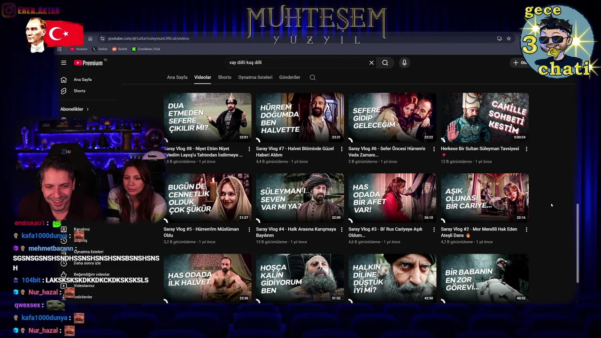Open the Reddit bookmark
This screenshot has width=601, height=338.
pyautogui.click(x=119, y=49)
